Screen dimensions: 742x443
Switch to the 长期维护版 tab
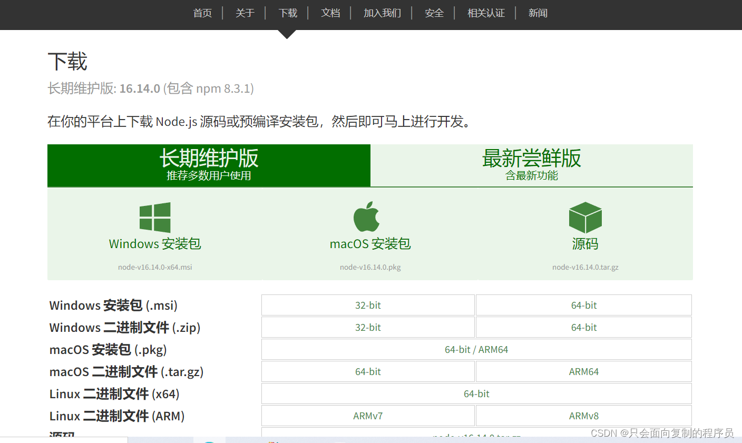click(209, 165)
